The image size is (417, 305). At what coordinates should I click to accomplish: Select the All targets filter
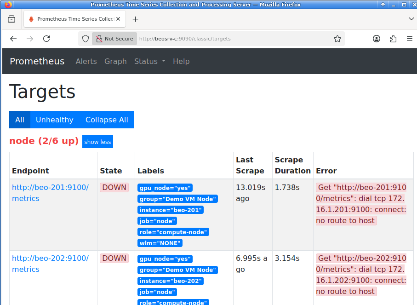tap(19, 120)
